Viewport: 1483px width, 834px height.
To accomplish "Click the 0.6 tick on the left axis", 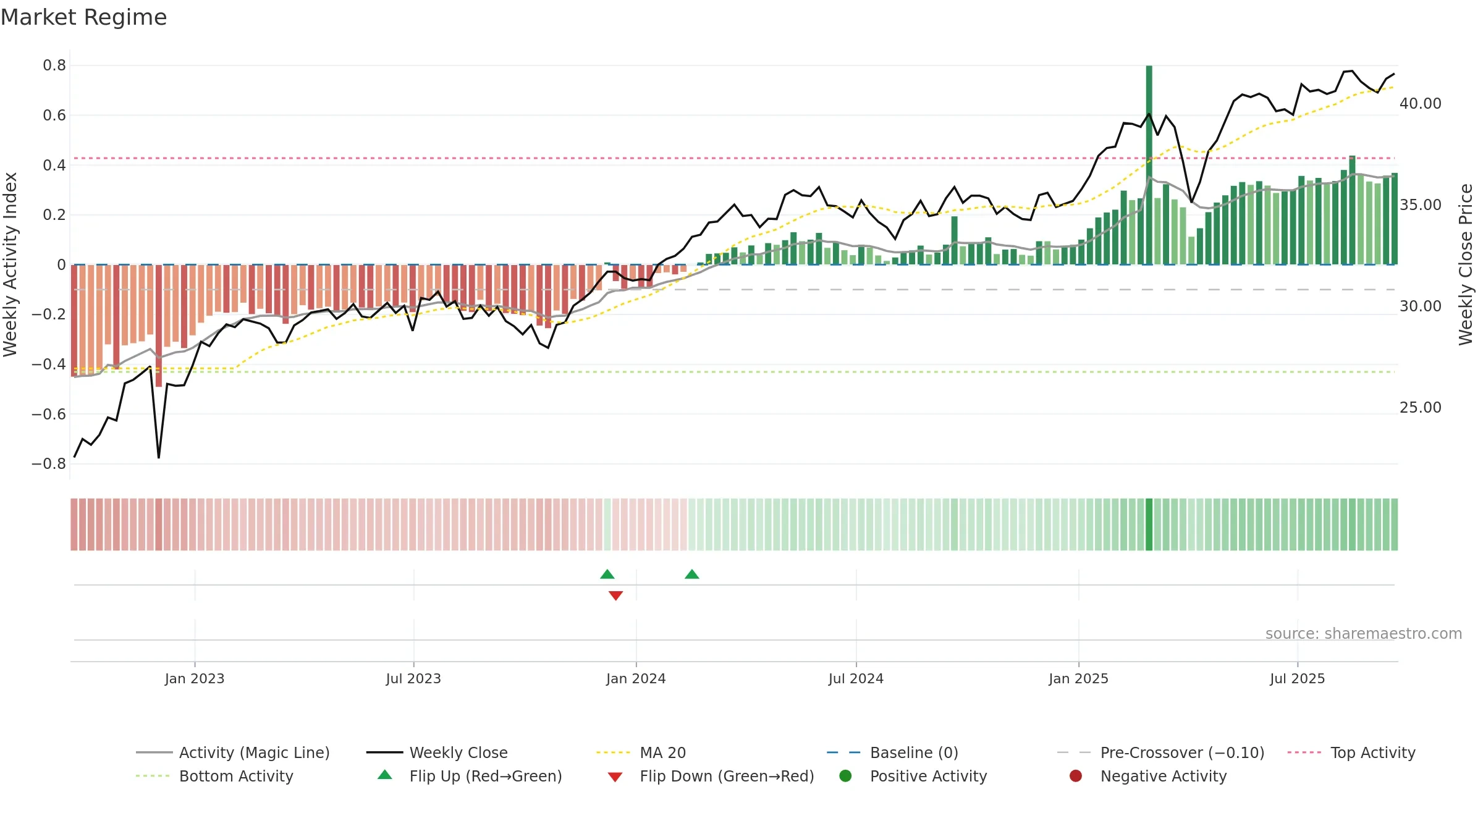I will (54, 116).
